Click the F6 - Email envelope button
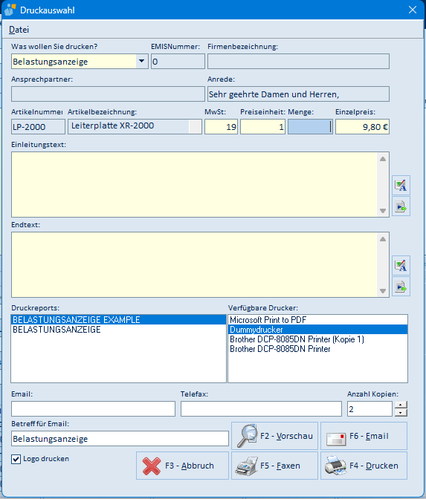 pyautogui.click(x=364, y=436)
